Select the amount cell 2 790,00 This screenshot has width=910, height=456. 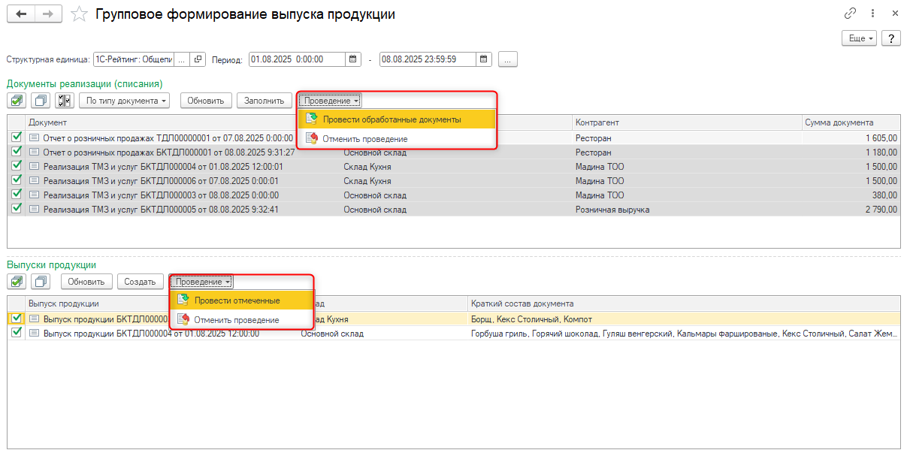click(851, 209)
